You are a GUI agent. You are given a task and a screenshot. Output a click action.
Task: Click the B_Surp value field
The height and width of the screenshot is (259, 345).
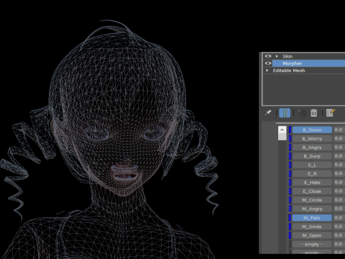[x=339, y=156]
